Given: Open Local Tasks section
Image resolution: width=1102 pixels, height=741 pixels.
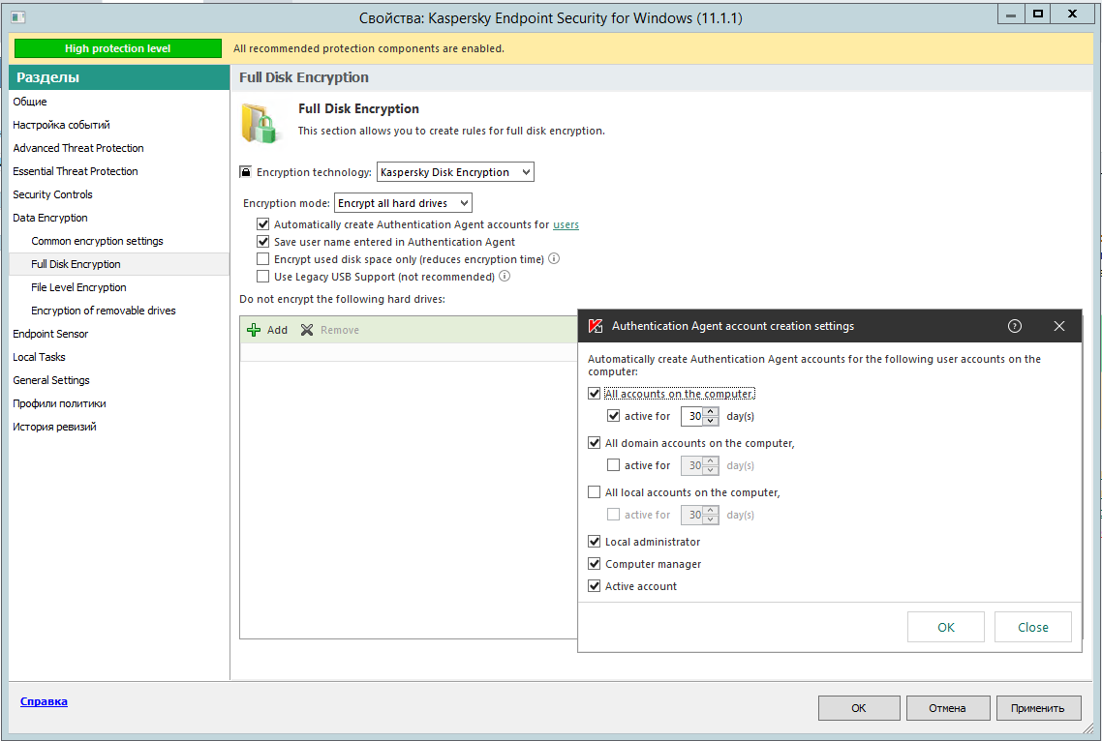Looking at the screenshot, I should click(39, 357).
